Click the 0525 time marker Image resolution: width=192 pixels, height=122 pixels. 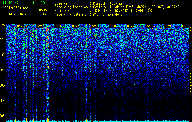94,26
